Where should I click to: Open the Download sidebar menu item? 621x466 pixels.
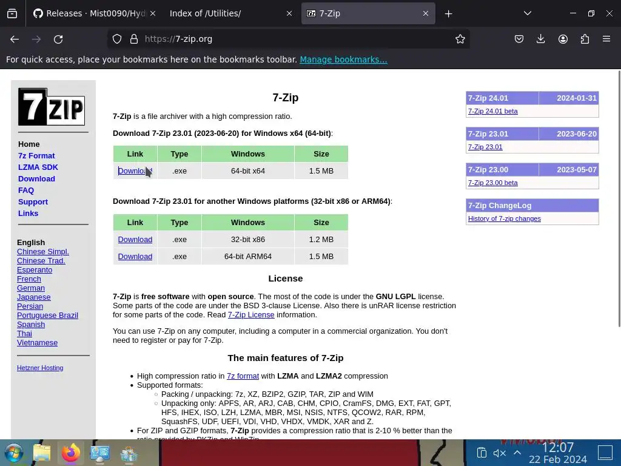36,179
